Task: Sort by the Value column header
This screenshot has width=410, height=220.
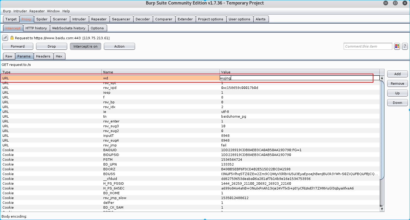Action: pyautogui.click(x=300, y=72)
